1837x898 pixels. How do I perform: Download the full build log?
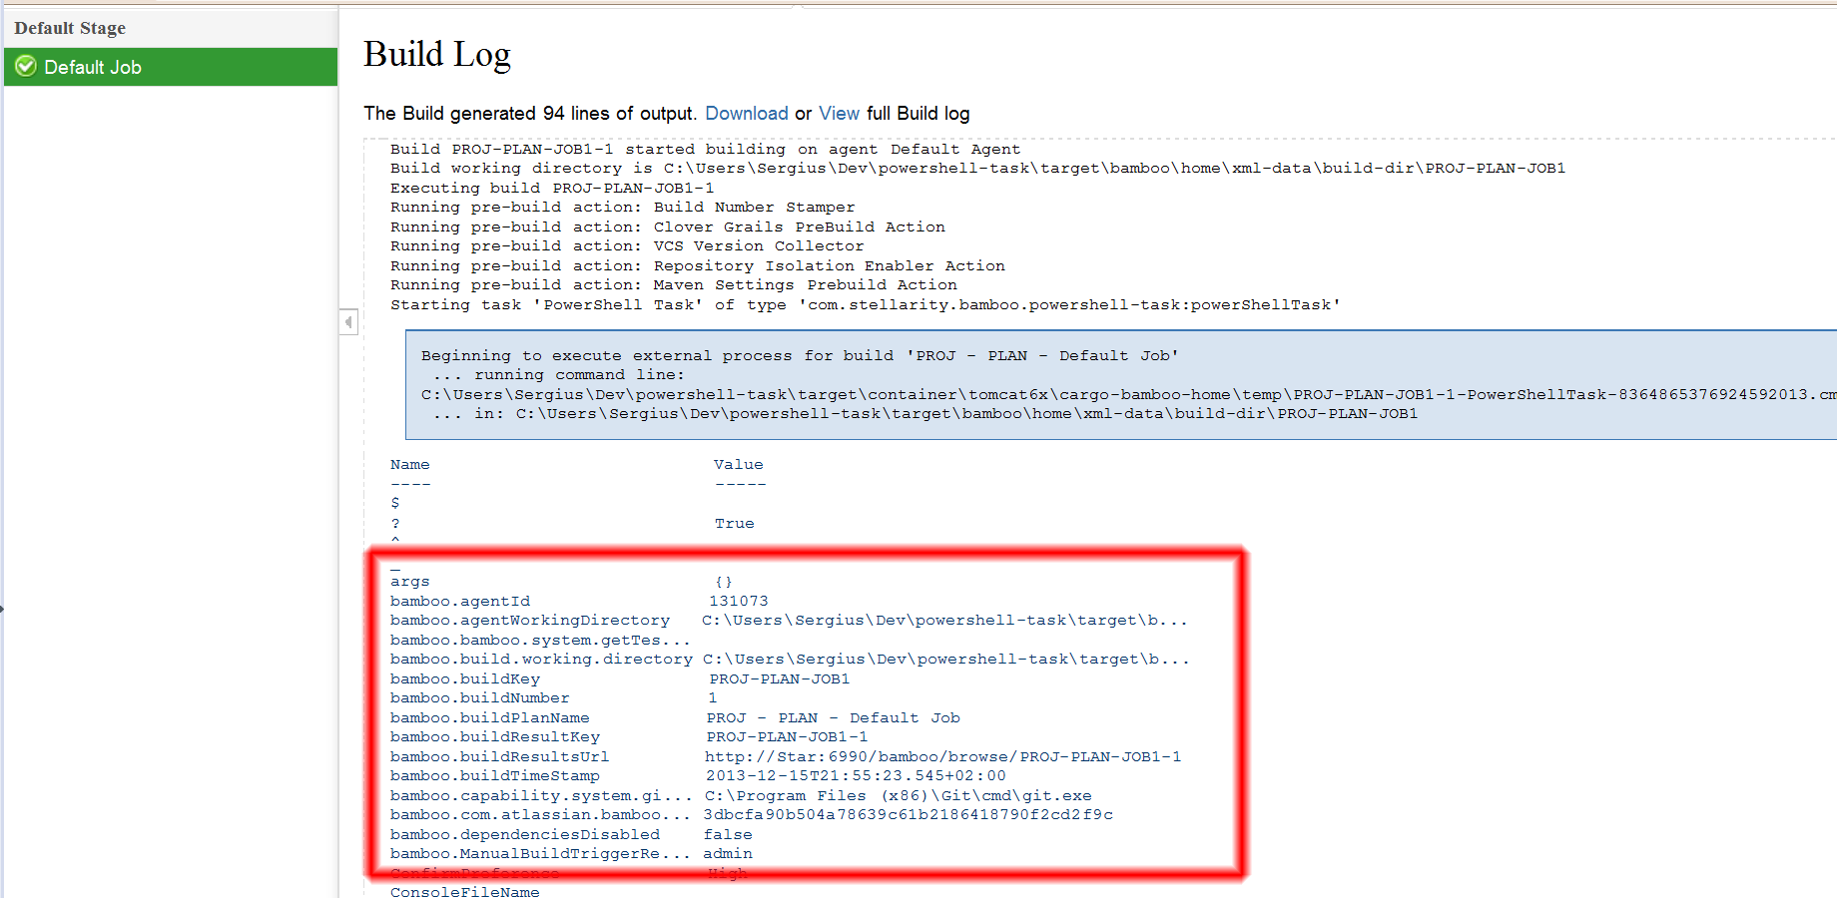pos(747,114)
